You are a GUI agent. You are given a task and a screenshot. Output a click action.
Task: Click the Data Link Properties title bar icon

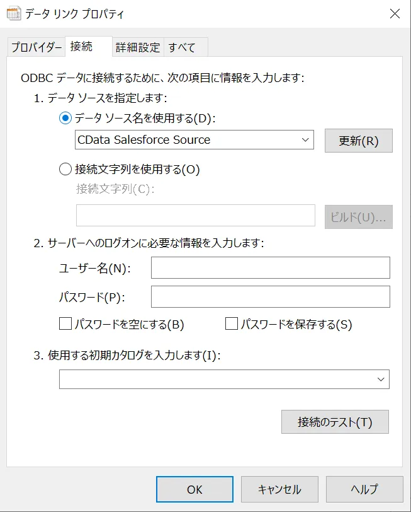tap(13, 13)
